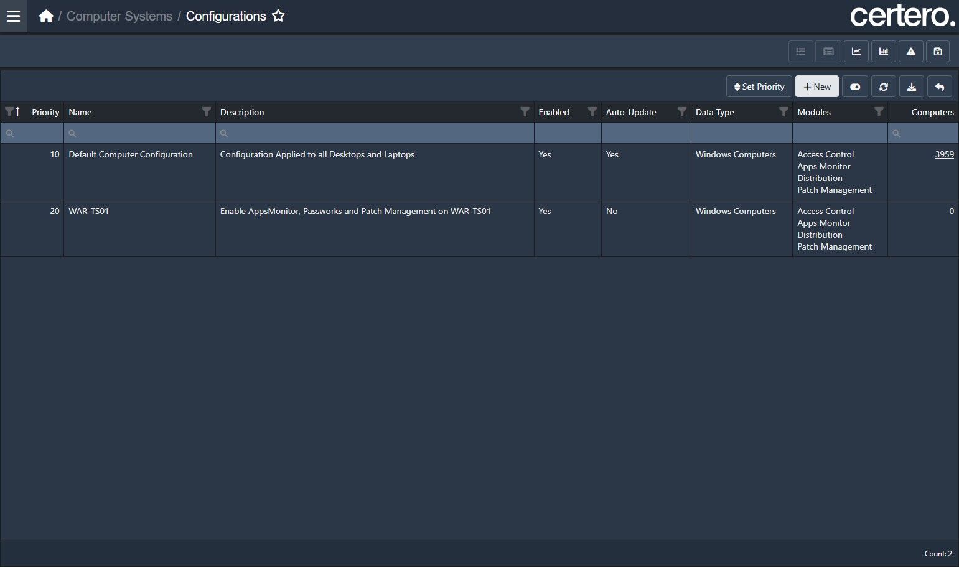Click the Configurations breadcrumb title
The image size is (959, 567).
point(226,16)
